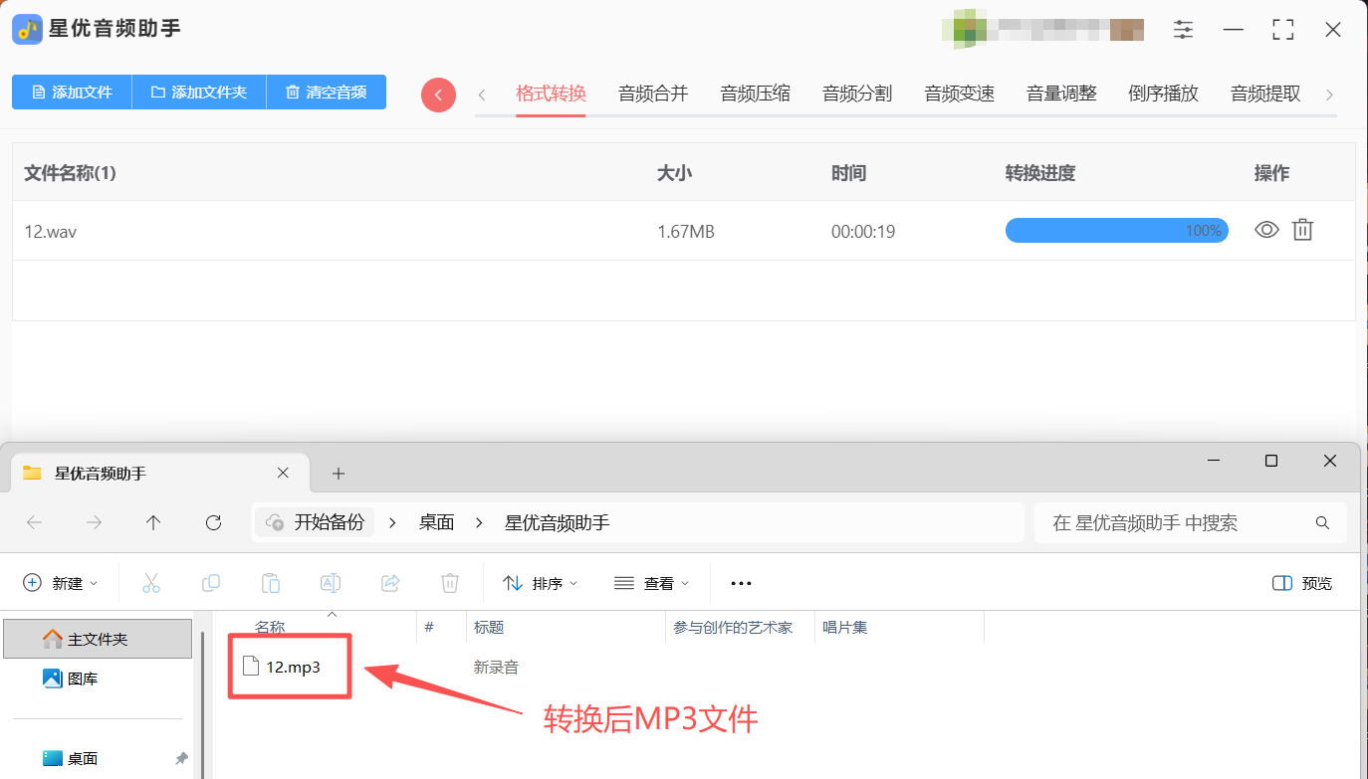Click 星优音频助手 breadcrumb in address bar

pos(558,522)
